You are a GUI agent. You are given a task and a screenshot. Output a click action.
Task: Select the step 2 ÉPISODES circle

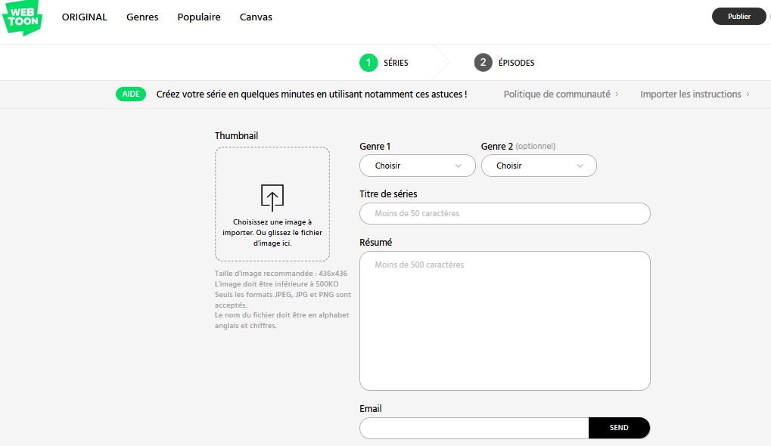483,63
